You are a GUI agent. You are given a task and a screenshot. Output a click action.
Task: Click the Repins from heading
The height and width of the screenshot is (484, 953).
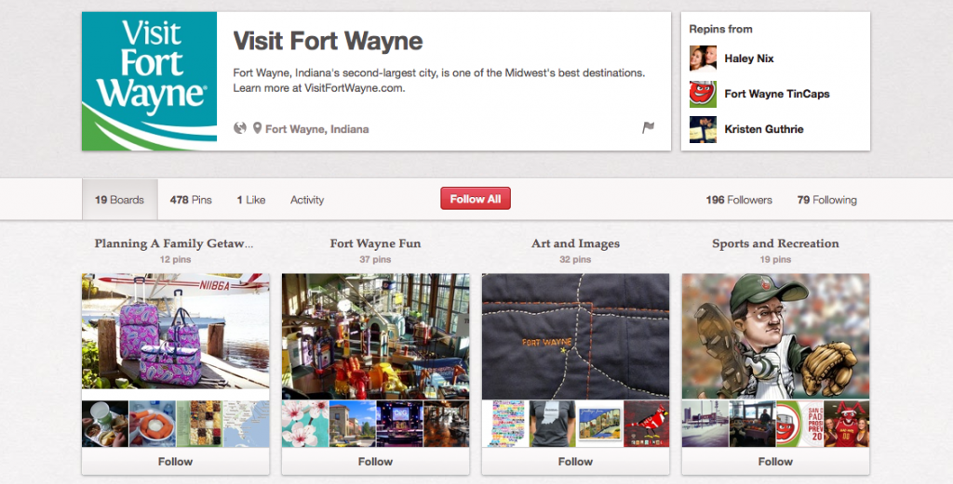[x=720, y=29]
